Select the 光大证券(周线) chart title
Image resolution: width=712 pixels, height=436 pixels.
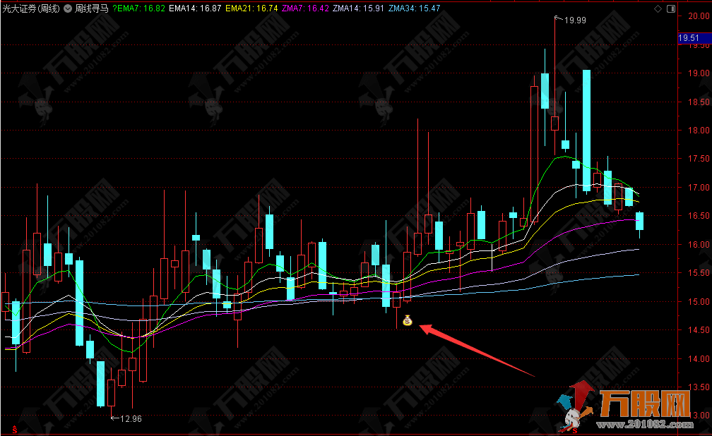31,8
